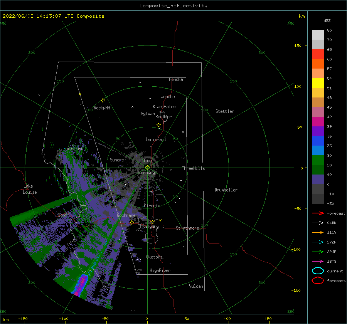The image size is (347, 324).
Task: Select the 30 dBZ green swatch
Action: point(318,160)
